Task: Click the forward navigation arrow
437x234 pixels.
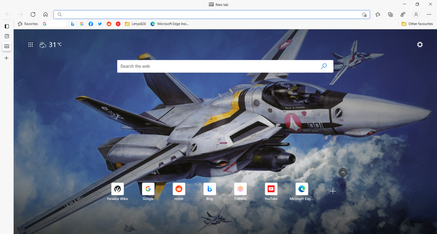Action: point(21,14)
